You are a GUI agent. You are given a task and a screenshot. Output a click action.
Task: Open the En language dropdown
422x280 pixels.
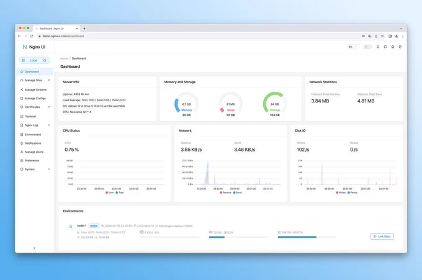point(353,47)
